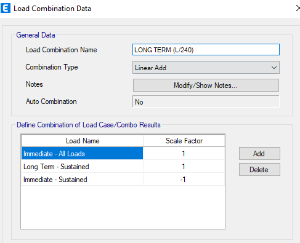This screenshot has width=300, height=243.
Task: Click the Load Combination Name text field
Action: 206,50
